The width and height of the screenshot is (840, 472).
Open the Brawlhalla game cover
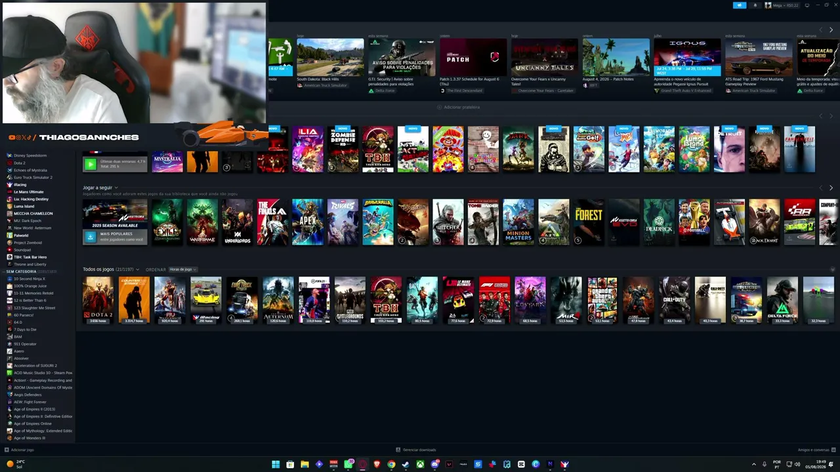[378, 222]
